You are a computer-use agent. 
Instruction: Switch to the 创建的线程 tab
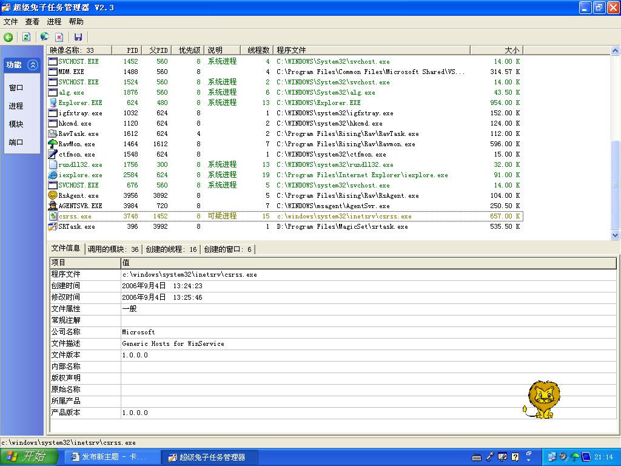click(x=171, y=249)
